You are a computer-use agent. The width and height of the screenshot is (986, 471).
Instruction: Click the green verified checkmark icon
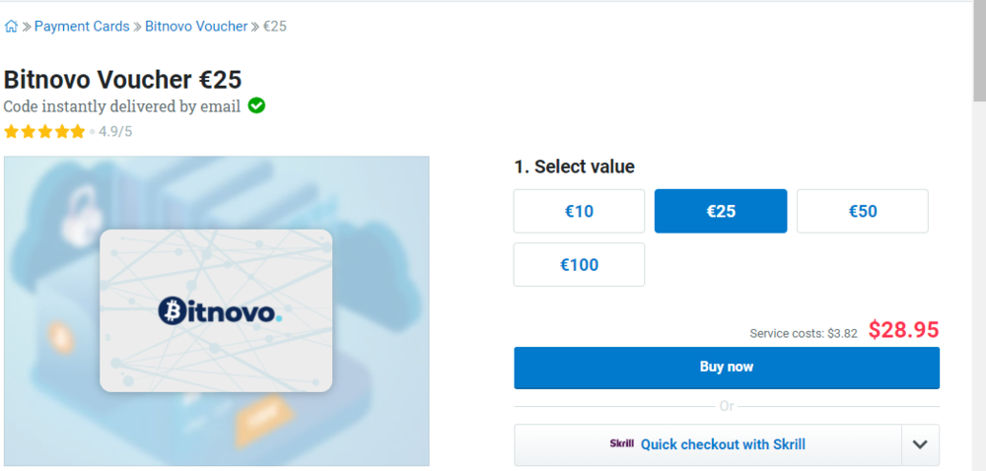click(256, 105)
